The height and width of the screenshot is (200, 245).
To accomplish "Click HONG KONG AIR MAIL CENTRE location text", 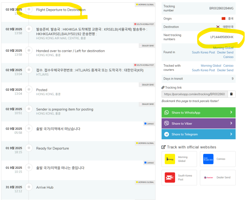I will click(x=61, y=38).
